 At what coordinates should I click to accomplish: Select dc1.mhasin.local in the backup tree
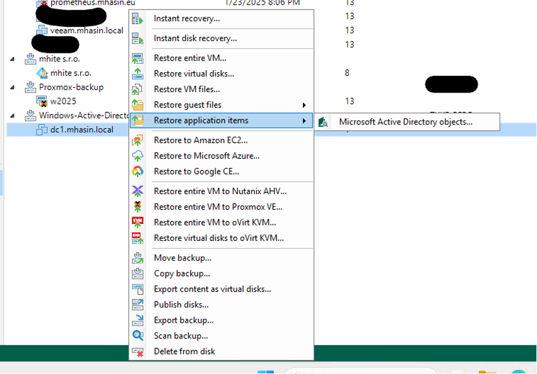click(x=81, y=130)
